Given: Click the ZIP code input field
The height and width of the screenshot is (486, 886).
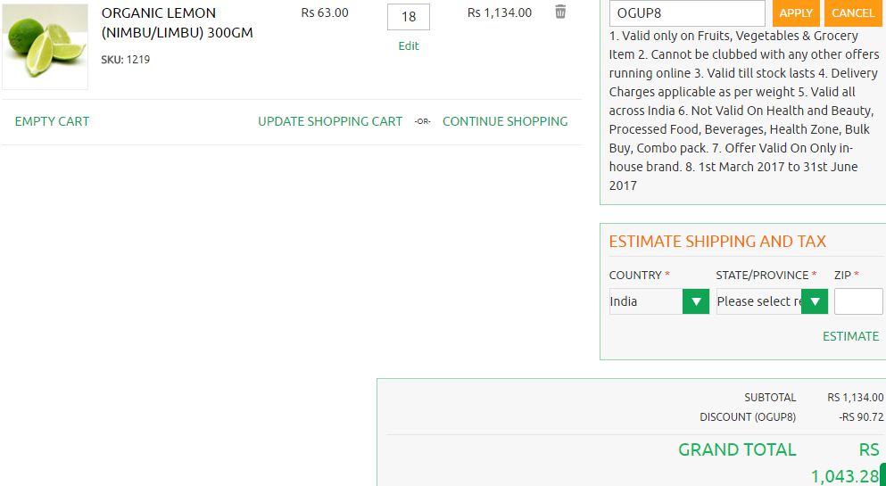Looking at the screenshot, I should [858, 301].
